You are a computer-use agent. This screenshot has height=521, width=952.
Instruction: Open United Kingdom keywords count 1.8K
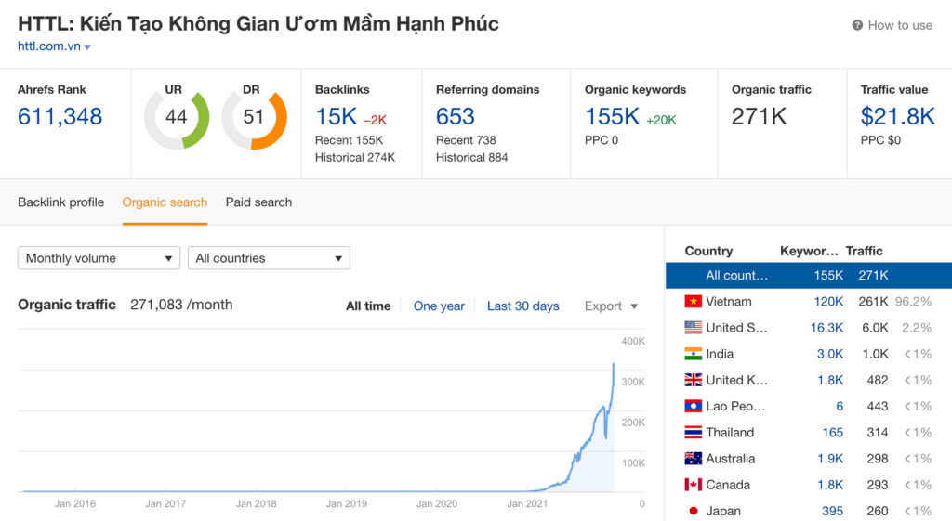click(830, 380)
